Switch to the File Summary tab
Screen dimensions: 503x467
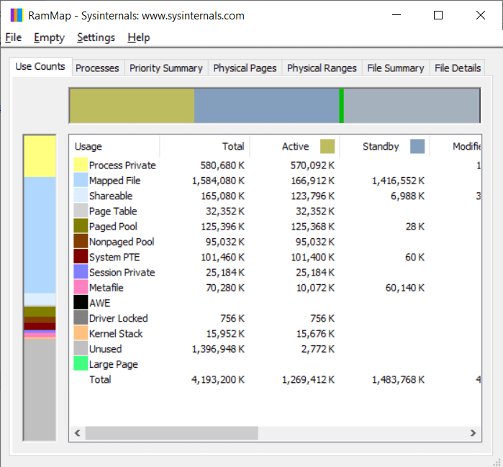pyautogui.click(x=396, y=68)
